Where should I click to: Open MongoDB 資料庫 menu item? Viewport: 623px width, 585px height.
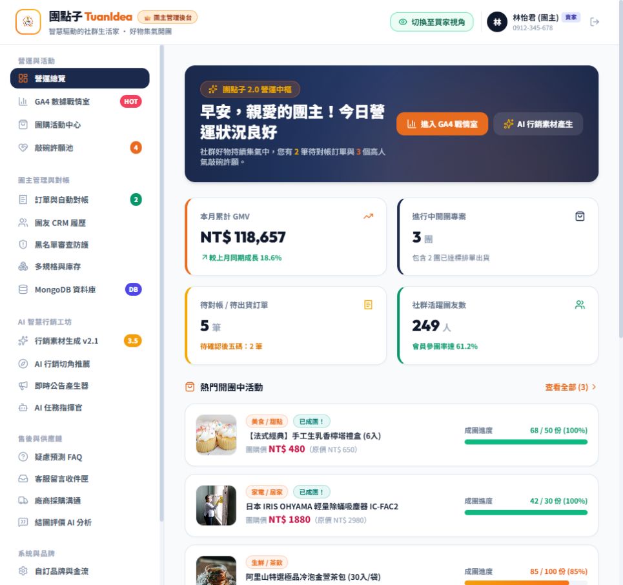point(80,289)
